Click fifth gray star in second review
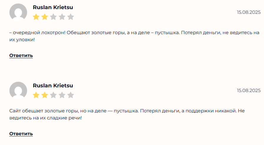 (71, 95)
